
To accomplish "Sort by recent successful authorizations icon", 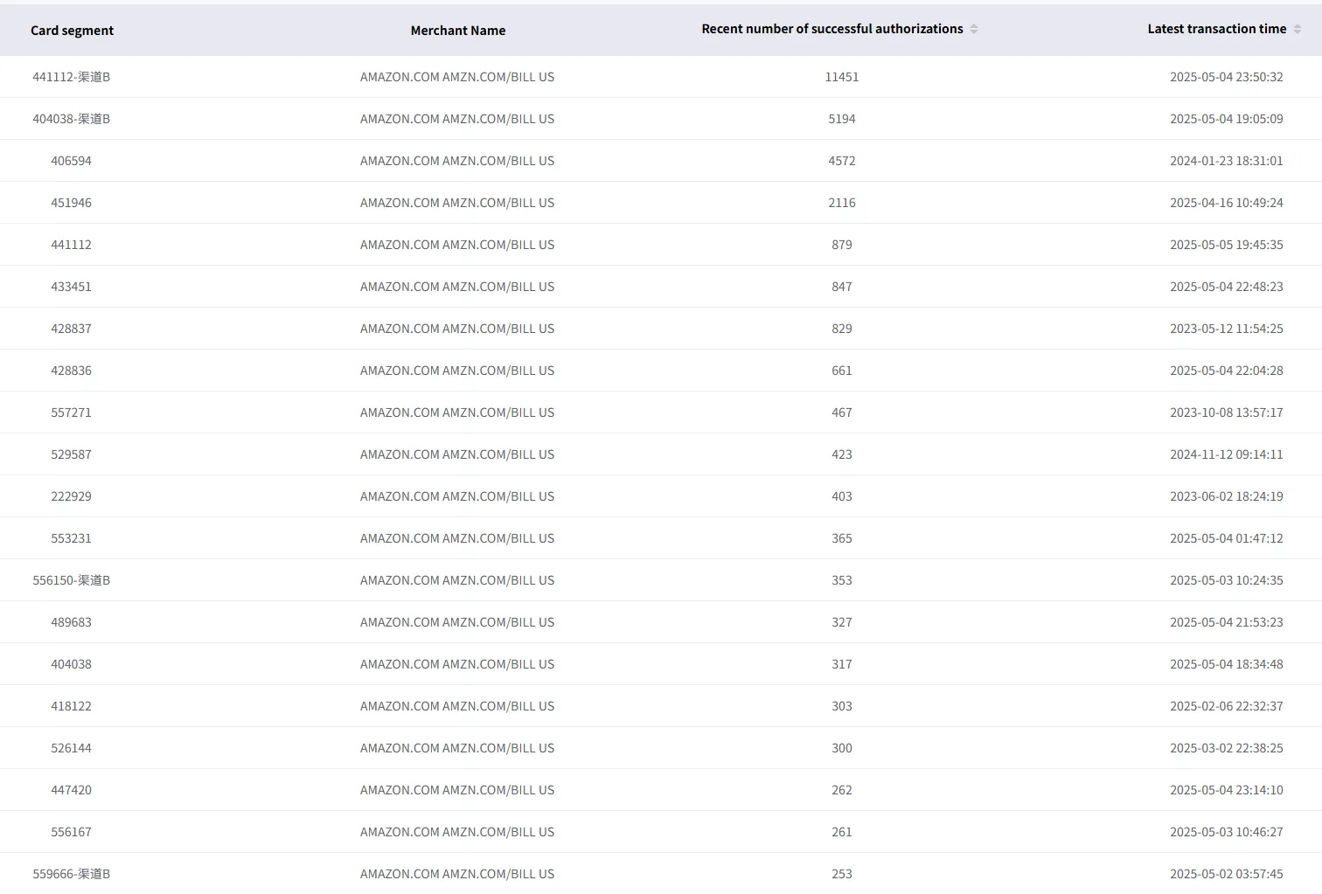I will pyautogui.click(x=973, y=29).
